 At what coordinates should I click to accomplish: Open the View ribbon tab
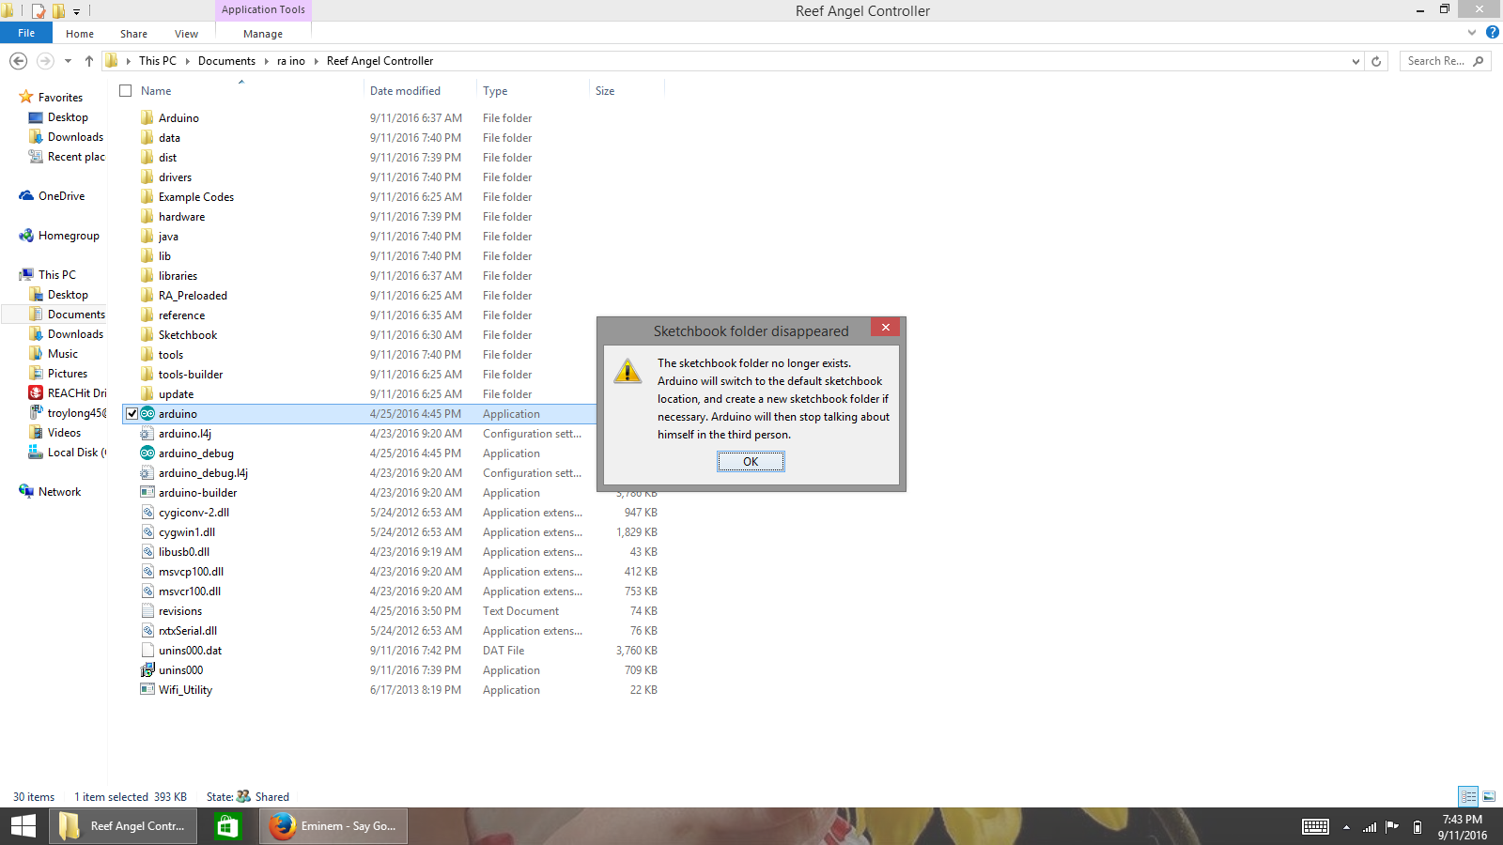186,34
